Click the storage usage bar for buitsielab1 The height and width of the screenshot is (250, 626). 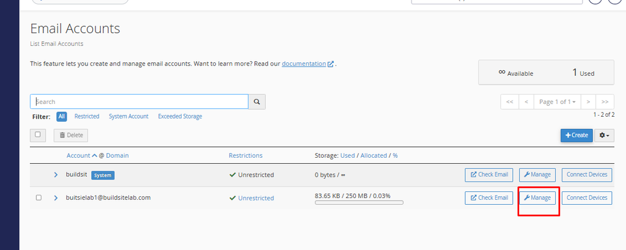point(359,202)
